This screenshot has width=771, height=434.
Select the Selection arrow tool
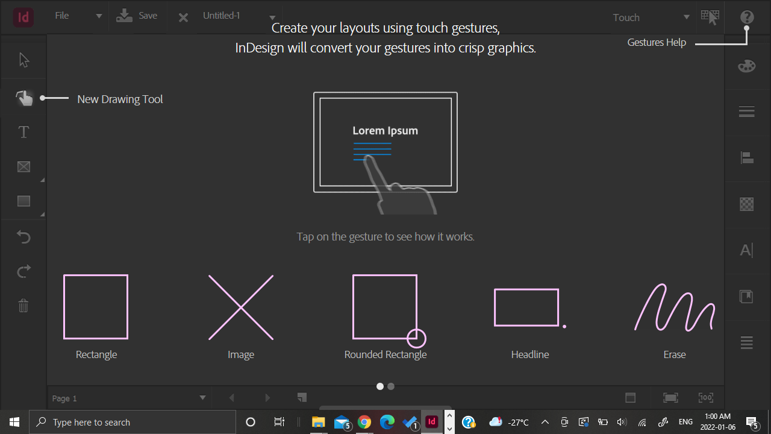point(23,59)
